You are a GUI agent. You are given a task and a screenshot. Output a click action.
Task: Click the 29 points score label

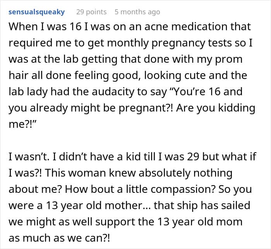tap(91, 12)
